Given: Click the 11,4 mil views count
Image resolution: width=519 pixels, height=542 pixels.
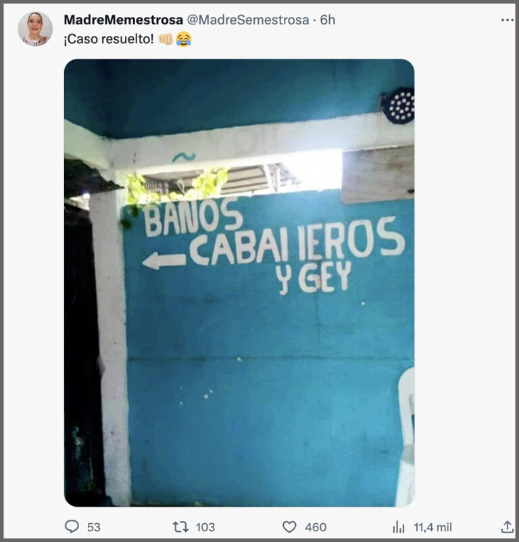Looking at the screenshot, I should pos(432,527).
